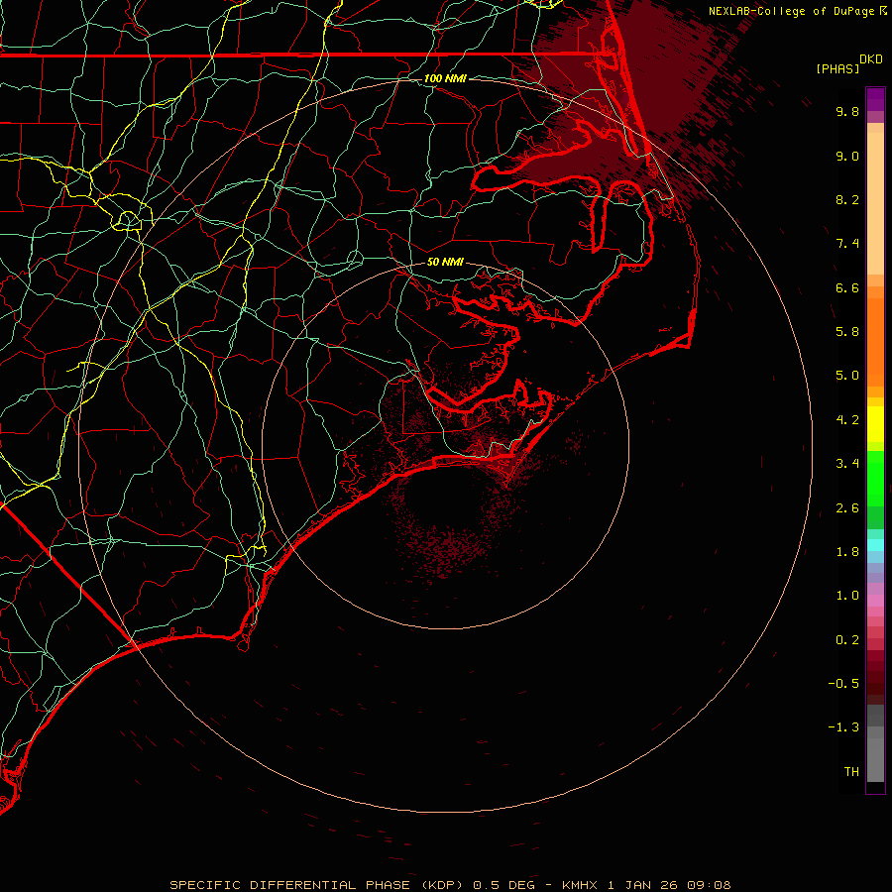Click the DKD label above the color bar
This screenshot has height=892, width=892.
[871, 59]
